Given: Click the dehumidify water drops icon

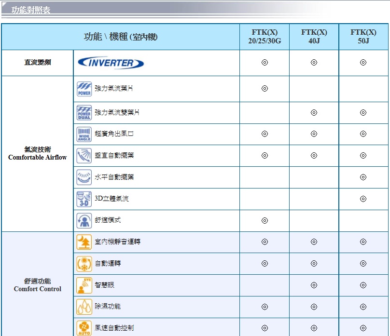Looking at the screenshot, I should point(84,307).
